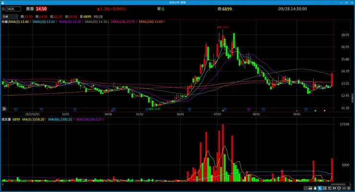Click the vertical scrollbar thumb on right edge
The image size is (355, 192).
pos(353,98)
